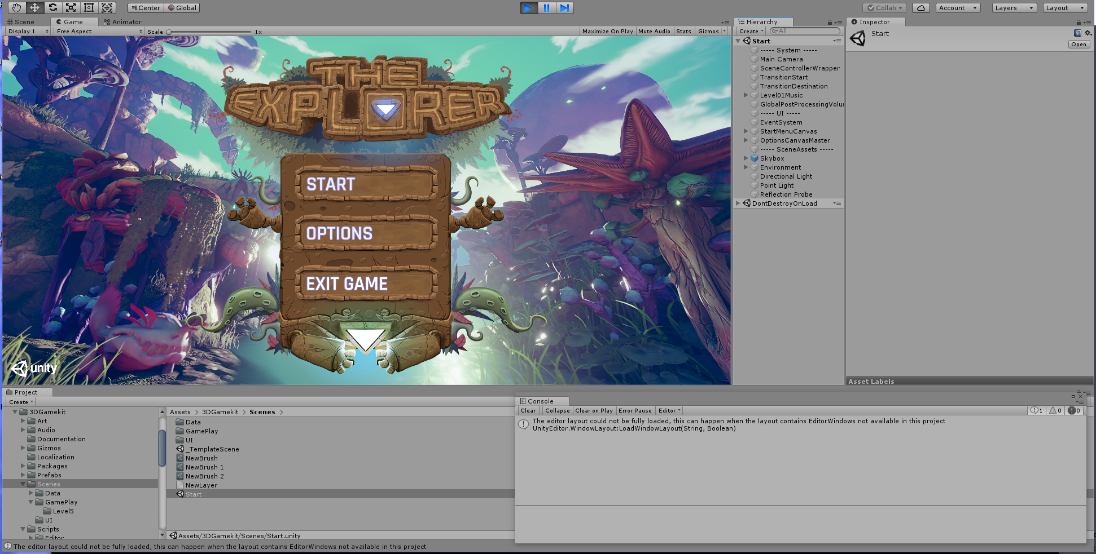
Task: Open the Console Editor dropdown
Action: pyautogui.click(x=669, y=411)
